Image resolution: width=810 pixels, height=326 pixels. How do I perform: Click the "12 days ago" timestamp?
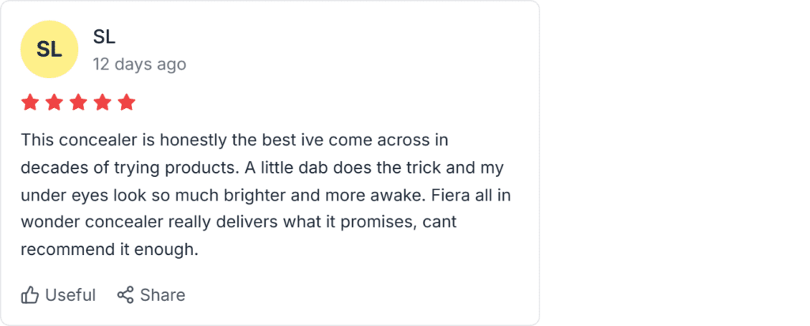point(139,64)
